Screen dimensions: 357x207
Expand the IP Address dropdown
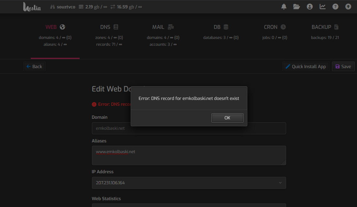189,183
